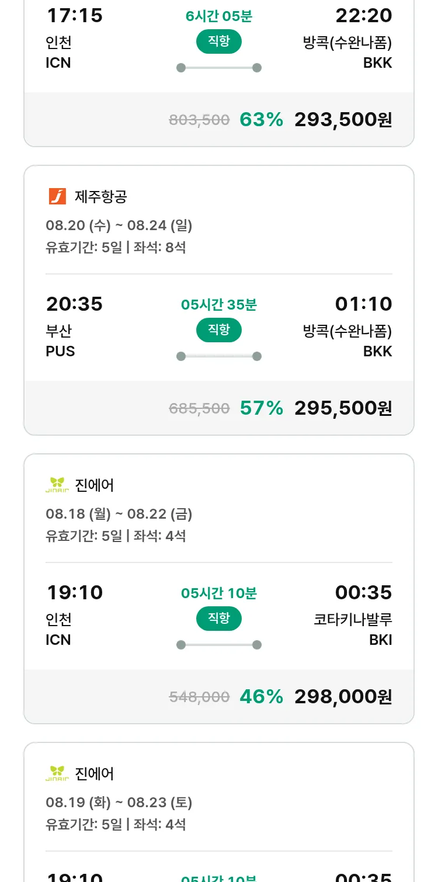The width and height of the screenshot is (438, 882).
Task: Tap the Jin Air logo on the 08.18 card
Action: 57,485
